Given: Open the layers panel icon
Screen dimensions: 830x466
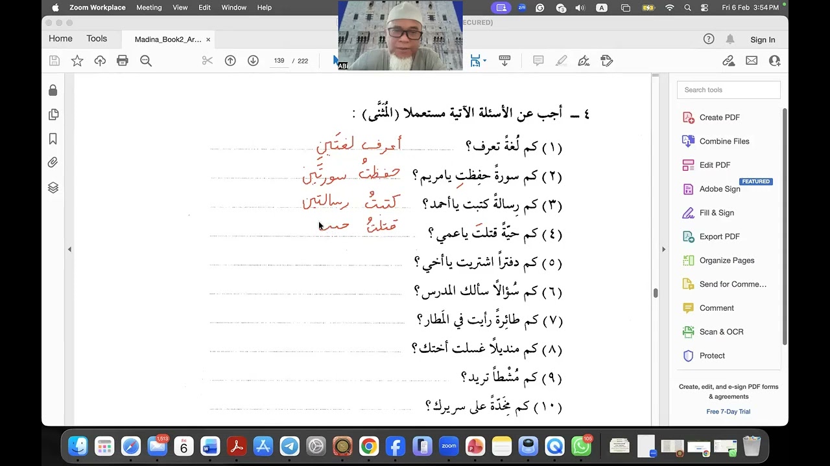Looking at the screenshot, I should click(x=53, y=188).
